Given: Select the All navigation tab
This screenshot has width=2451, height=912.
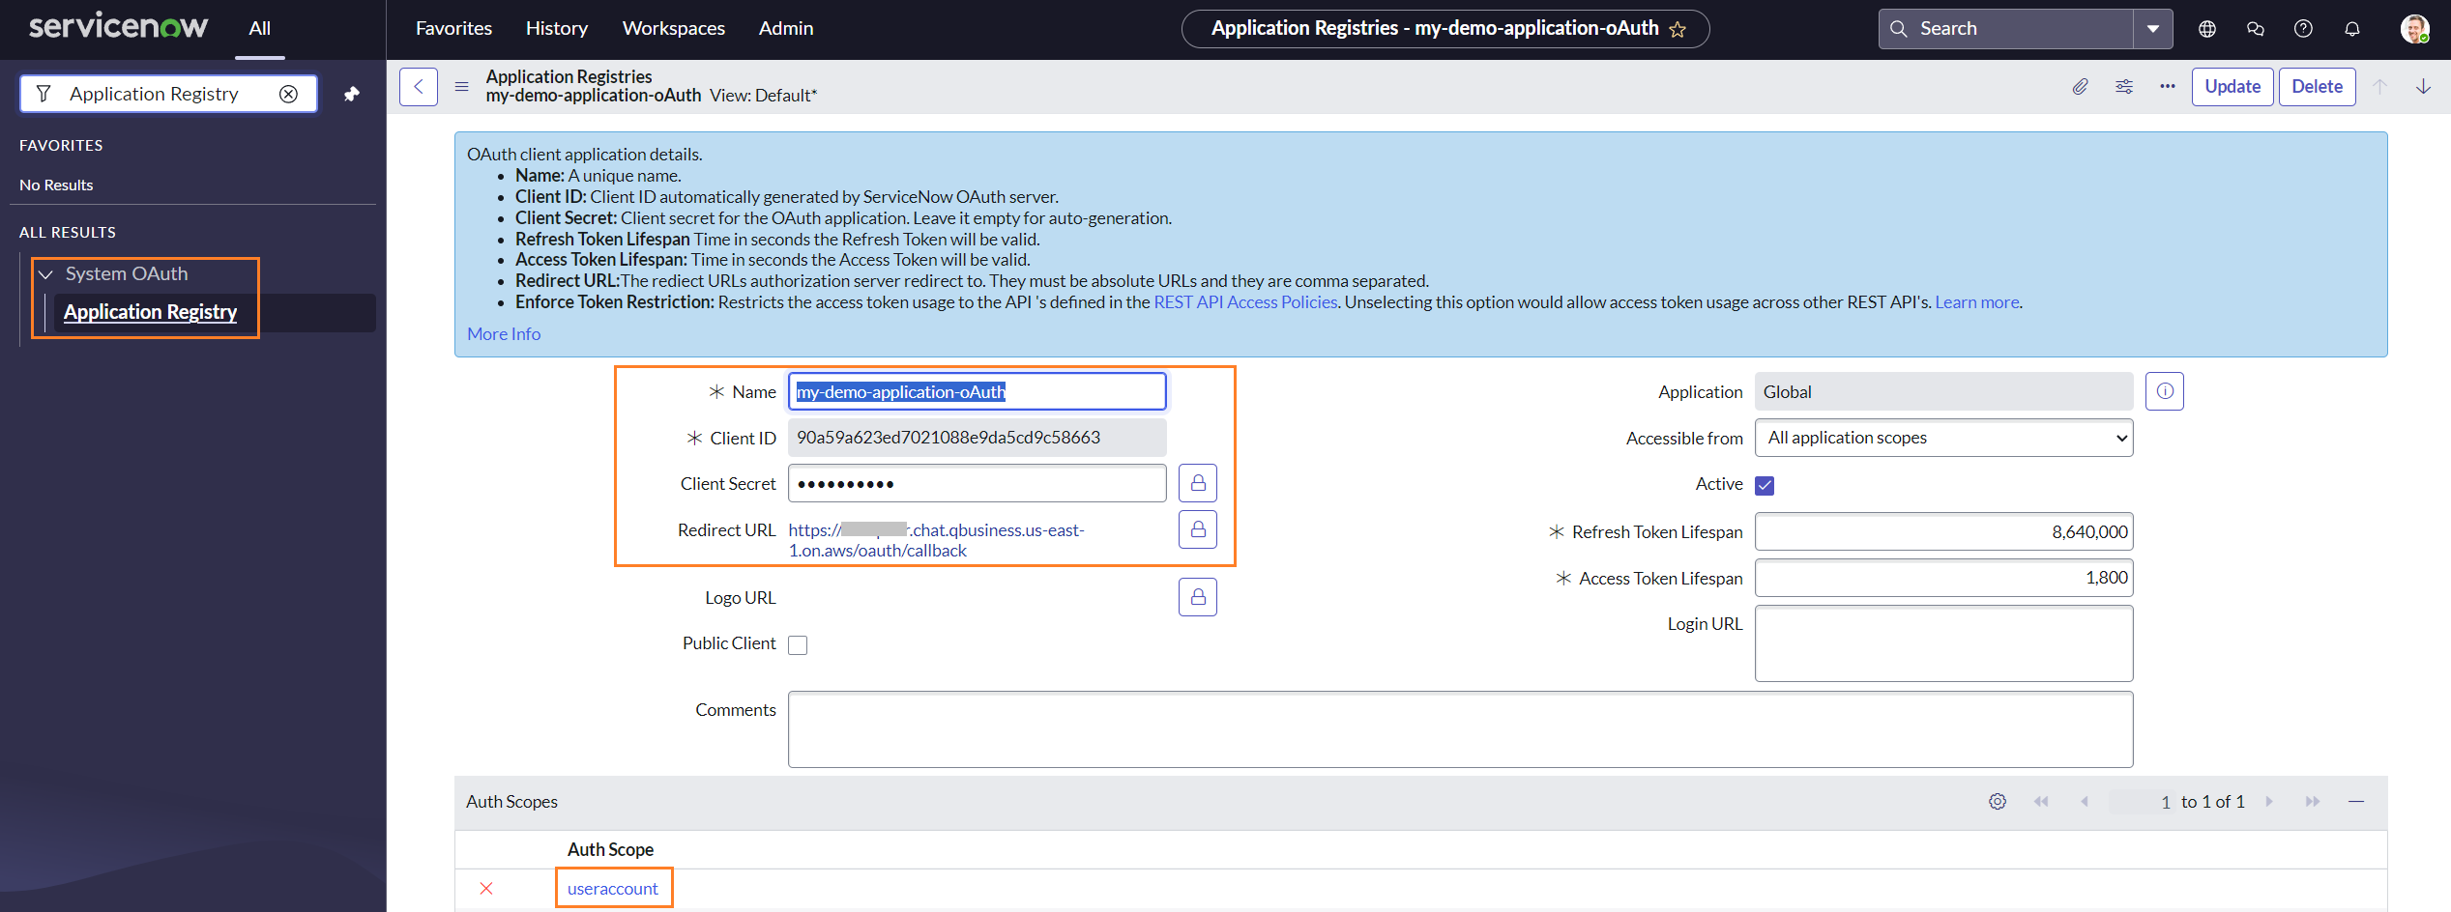Looking at the screenshot, I should coord(258,28).
